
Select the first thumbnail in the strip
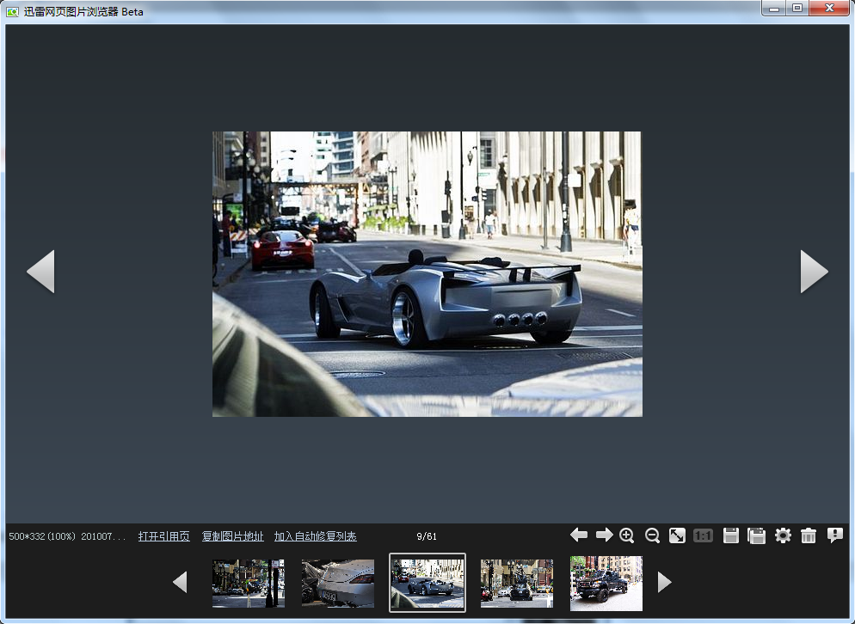pos(249,583)
